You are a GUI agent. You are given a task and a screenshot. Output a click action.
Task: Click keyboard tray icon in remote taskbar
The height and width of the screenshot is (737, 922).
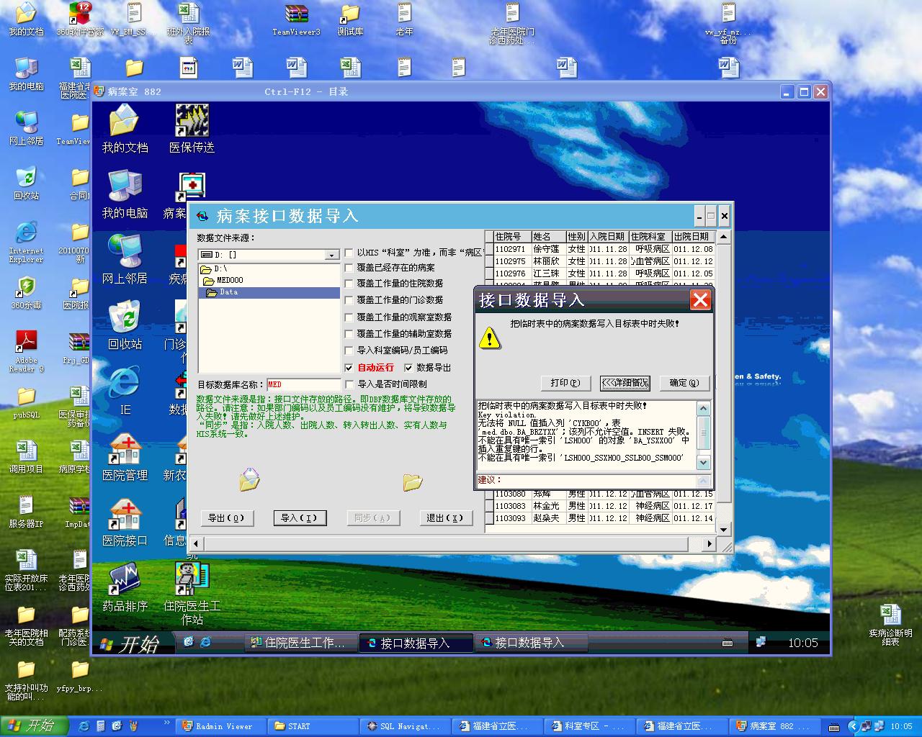[x=728, y=643]
